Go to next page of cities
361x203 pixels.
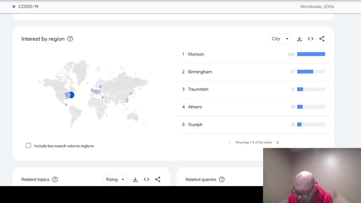pyautogui.click(x=278, y=142)
